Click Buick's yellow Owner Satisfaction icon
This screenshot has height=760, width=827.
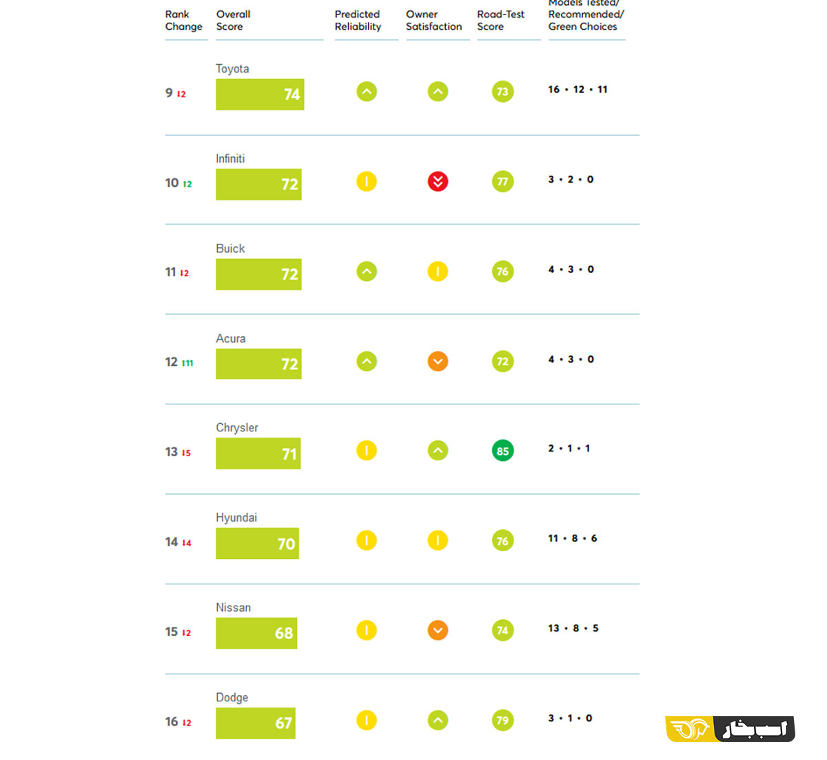[x=438, y=271]
